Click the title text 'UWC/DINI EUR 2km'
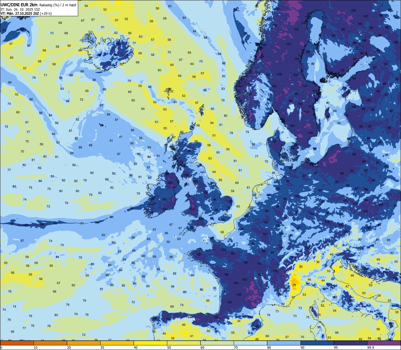The width and height of the screenshot is (401, 350). coord(19,4)
